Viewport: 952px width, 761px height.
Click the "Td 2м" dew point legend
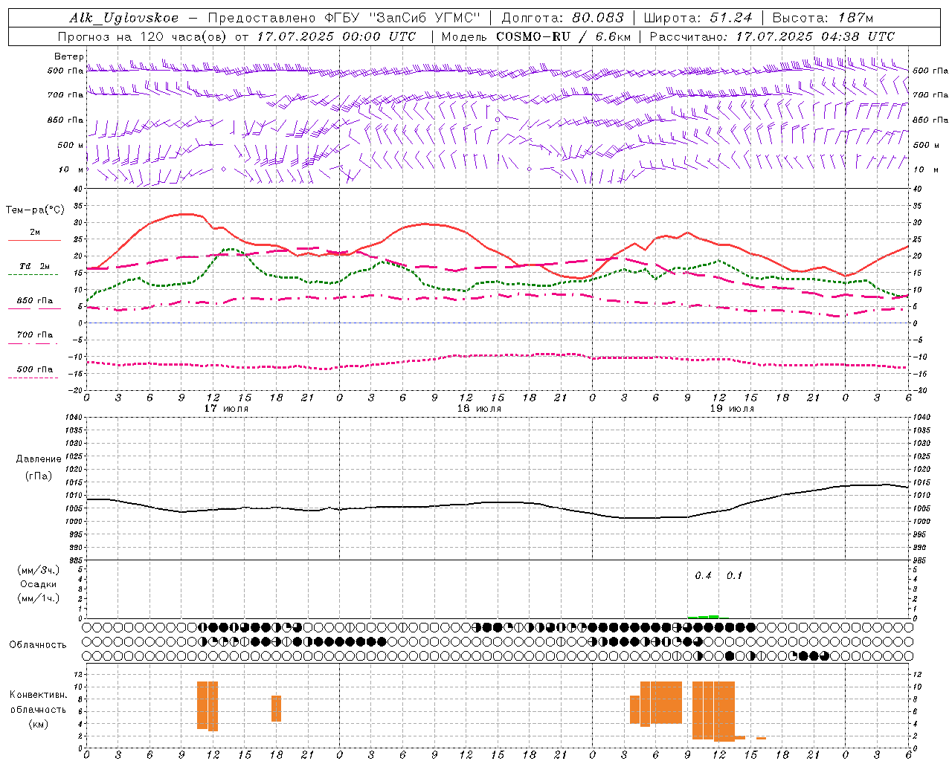tap(35, 266)
